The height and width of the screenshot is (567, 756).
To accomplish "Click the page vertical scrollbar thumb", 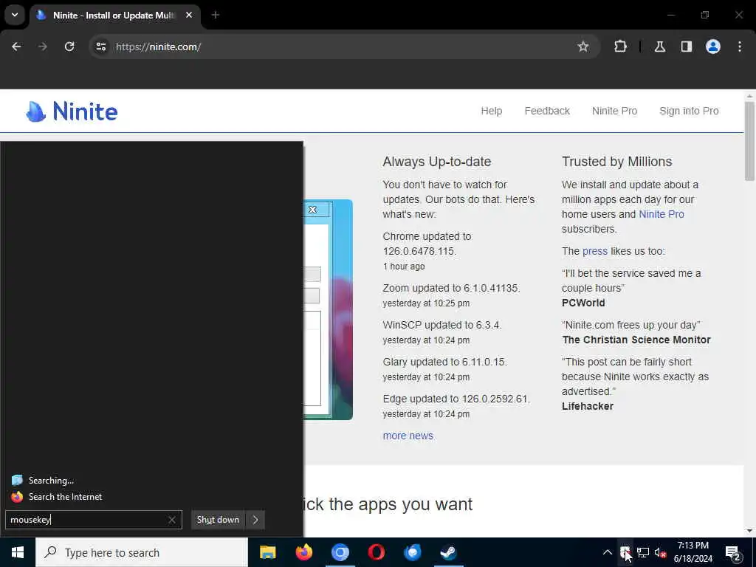I will click(x=749, y=141).
